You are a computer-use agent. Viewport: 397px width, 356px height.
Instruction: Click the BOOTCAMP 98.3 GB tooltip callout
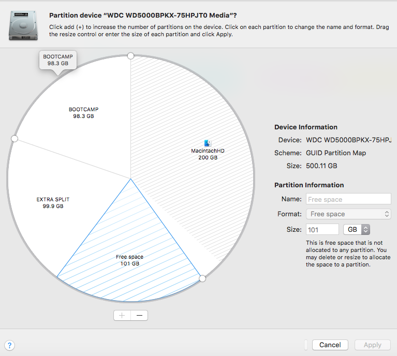58,60
